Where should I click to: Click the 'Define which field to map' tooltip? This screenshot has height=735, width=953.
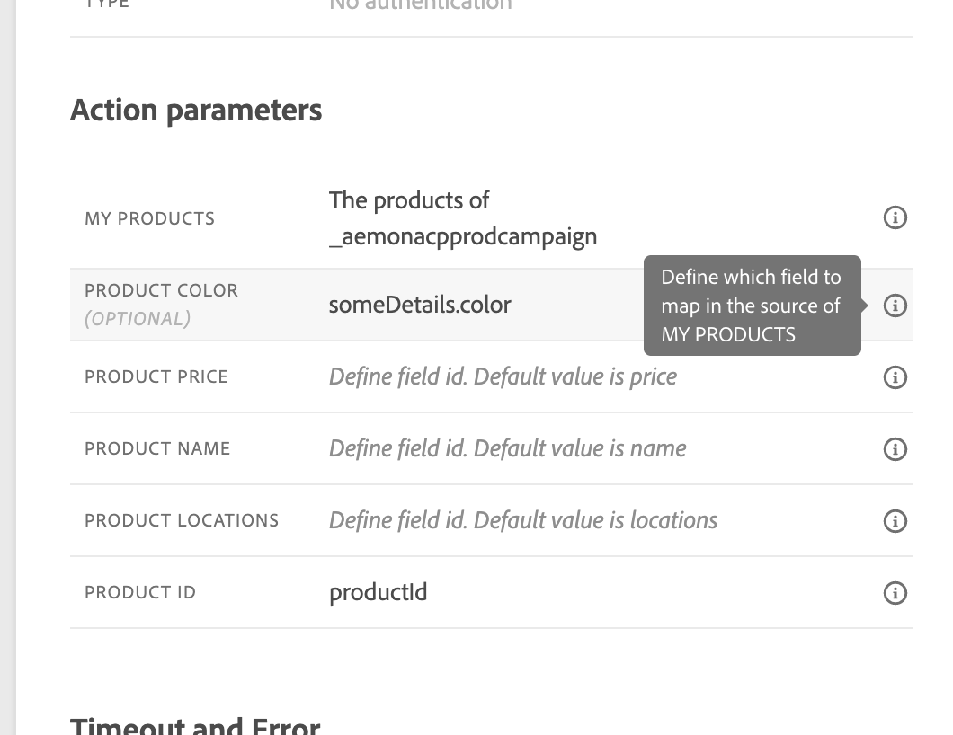point(752,306)
